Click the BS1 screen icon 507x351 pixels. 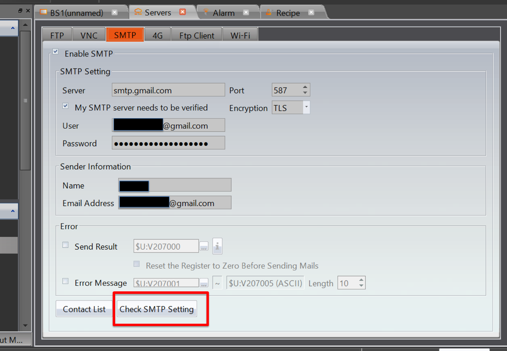pos(43,12)
